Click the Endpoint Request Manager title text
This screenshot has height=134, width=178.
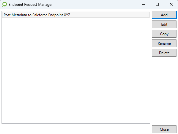pos(31,5)
